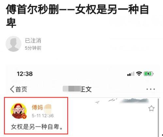
Task: Open the three-dots more menu
Action: (151, 89)
